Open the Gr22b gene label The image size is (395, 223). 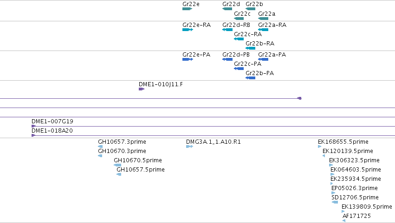(254, 4)
